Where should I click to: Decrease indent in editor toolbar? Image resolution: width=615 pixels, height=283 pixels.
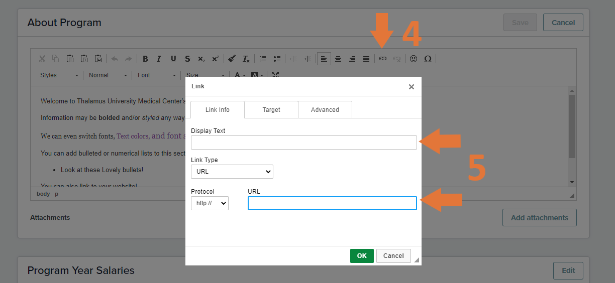293,59
